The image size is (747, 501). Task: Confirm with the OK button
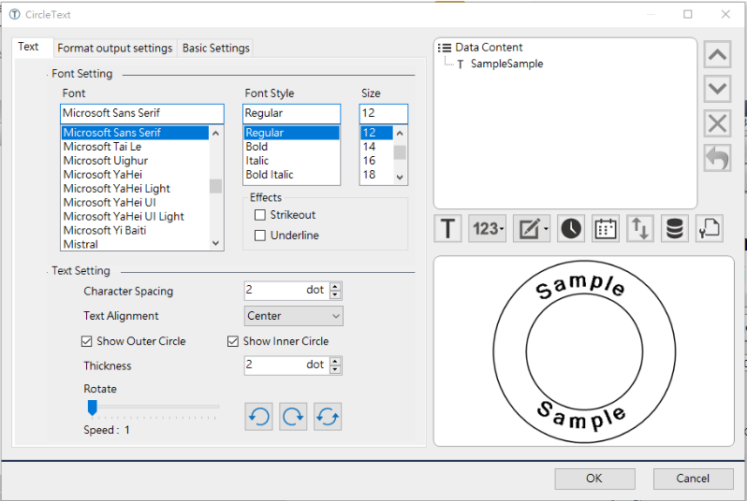594,479
